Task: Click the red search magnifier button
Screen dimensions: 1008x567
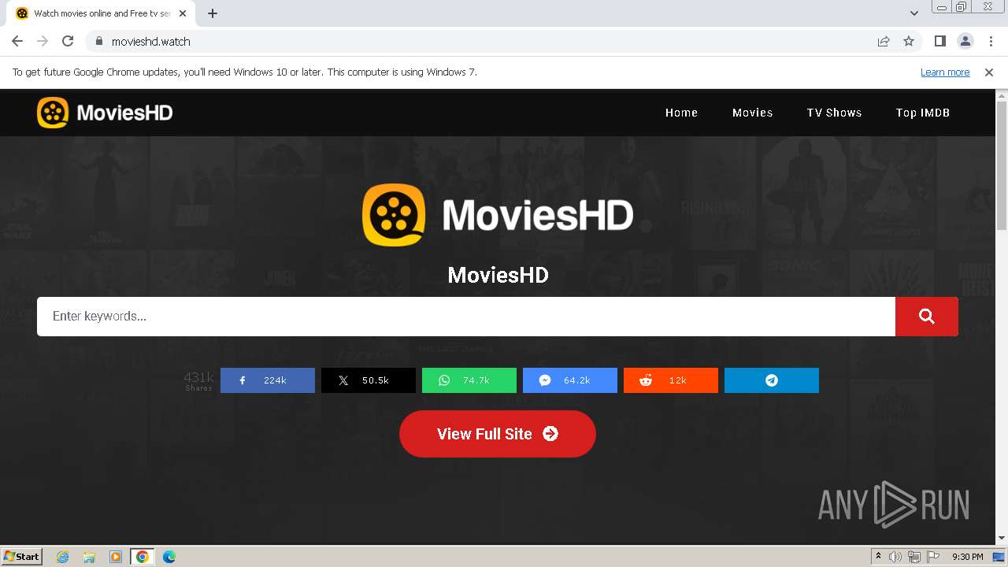Action: coord(926,317)
